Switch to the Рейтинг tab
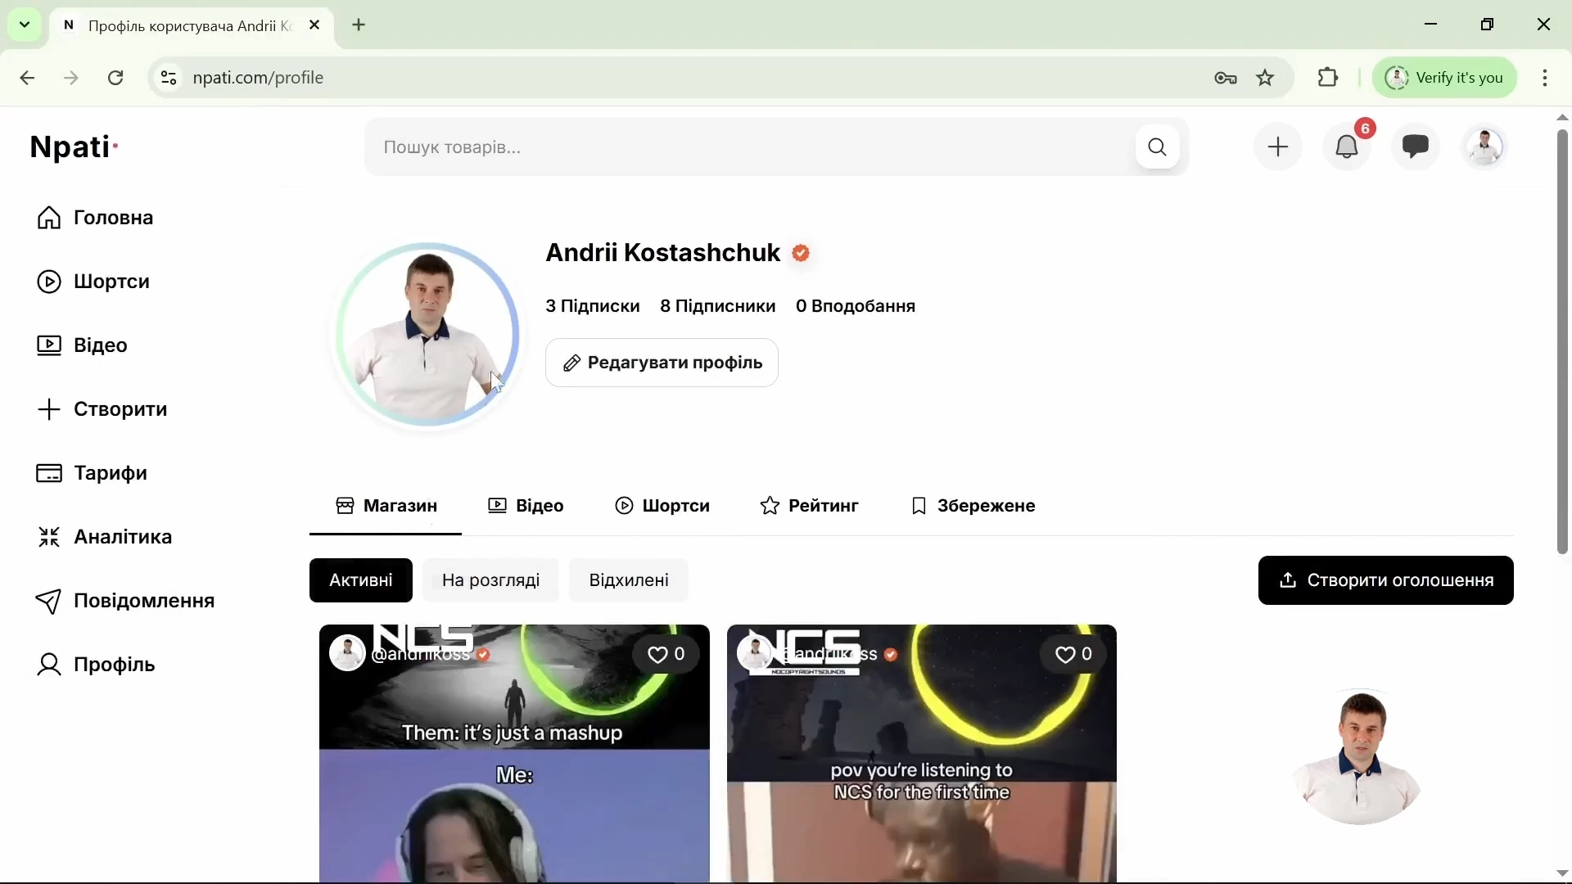 pyautogui.click(x=809, y=507)
